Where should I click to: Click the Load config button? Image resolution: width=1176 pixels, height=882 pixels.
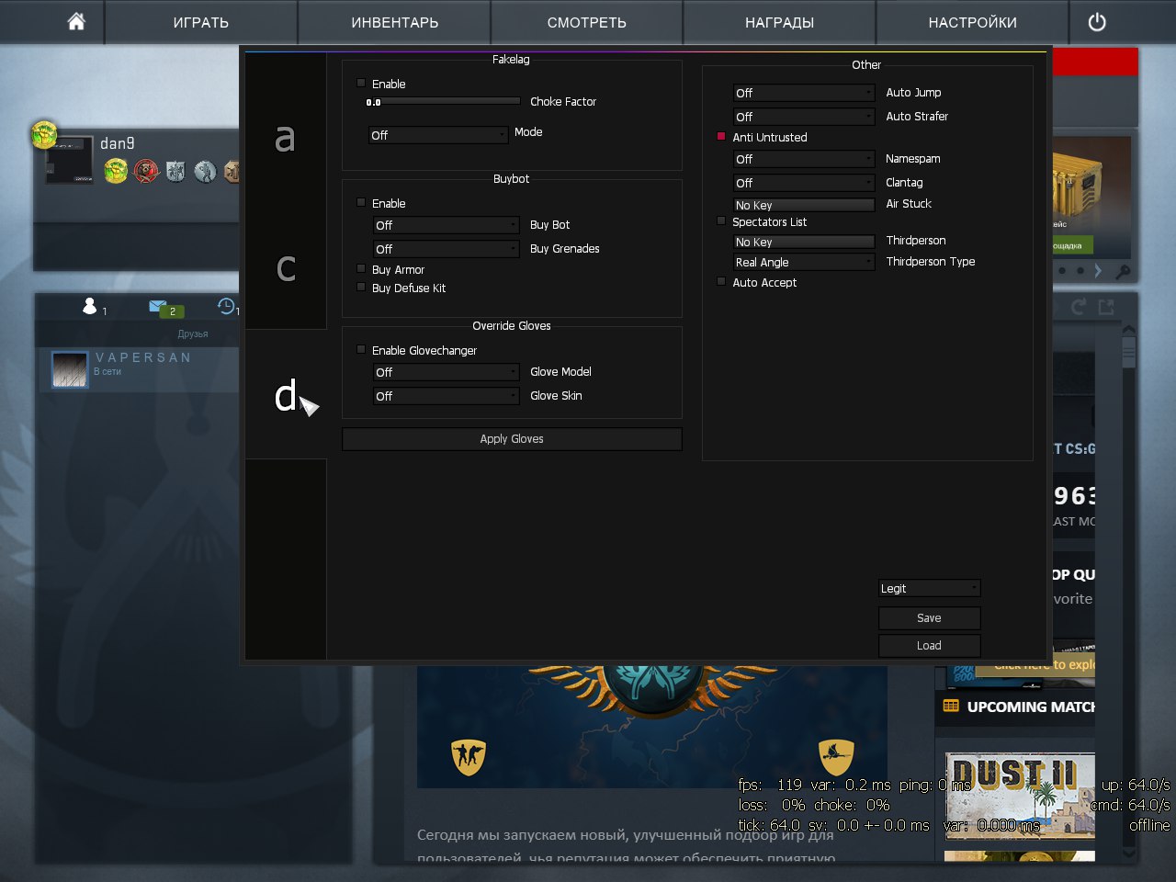(x=930, y=646)
